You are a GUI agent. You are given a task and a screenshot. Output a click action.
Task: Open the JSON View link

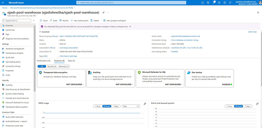coord(252,32)
